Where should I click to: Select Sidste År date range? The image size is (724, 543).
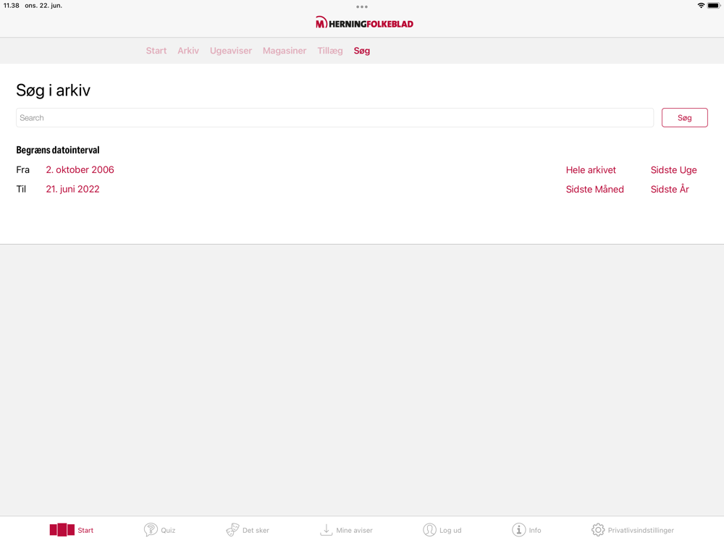click(670, 189)
